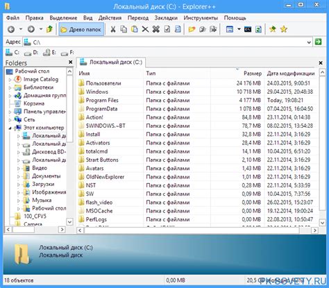Open Properties using the checkmark sheet icon
The image size is (329, 288).
click(x=167, y=29)
